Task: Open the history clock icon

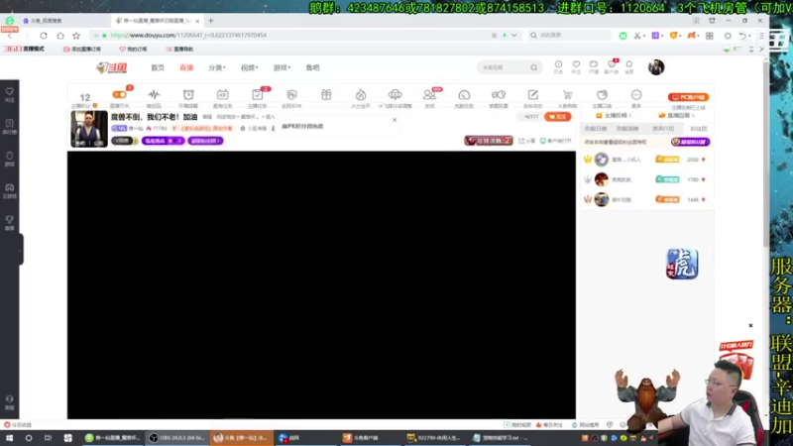Action: pos(558,66)
